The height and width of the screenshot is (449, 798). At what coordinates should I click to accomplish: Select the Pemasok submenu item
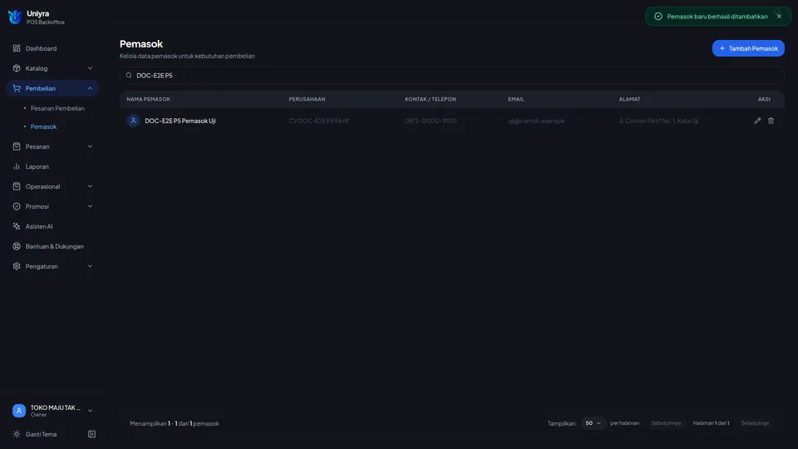tap(43, 126)
